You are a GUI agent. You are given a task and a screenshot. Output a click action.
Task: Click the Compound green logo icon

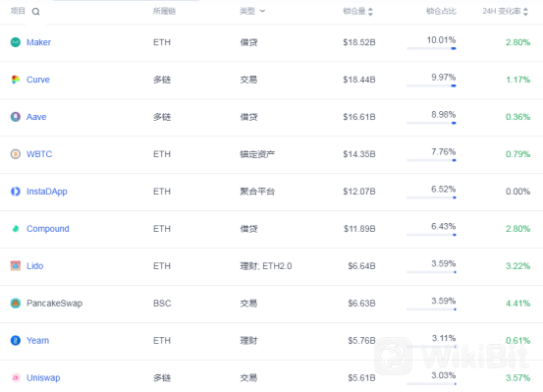click(x=16, y=229)
